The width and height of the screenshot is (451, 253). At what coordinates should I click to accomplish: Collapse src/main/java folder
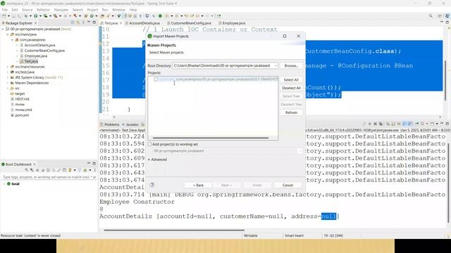(8, 34)
